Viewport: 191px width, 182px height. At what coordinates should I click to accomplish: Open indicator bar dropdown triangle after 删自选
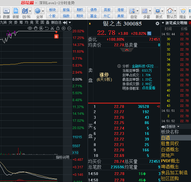(70, 23)
